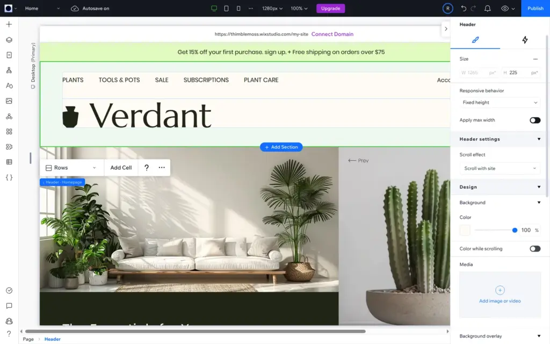Image resolution: width=550 pixels, height=344 pixels.
Task: Switch to mobile breakpoint icon
Action: tap(238, 8)
